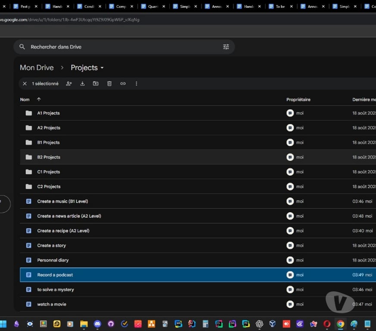376x331 pixels.
Task: Click the Windows Start button
Action: point(3,324)
